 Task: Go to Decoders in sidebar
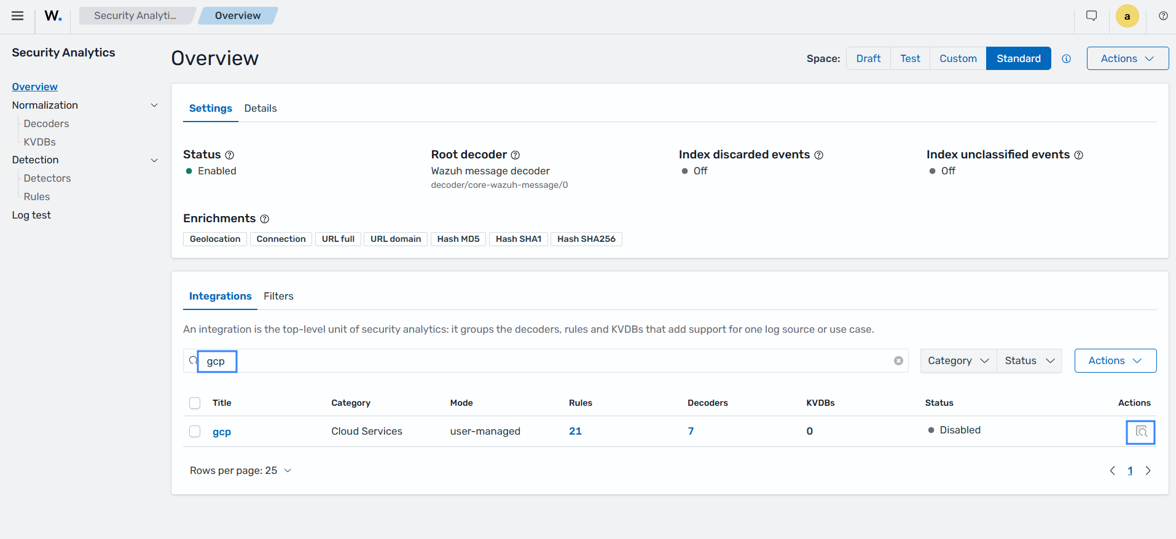(x=46, y=124)
